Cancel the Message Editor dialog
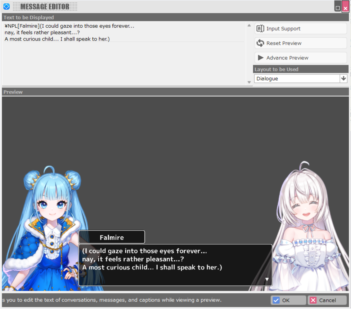This screenshot has width=351, height=309. click(327, 300)
